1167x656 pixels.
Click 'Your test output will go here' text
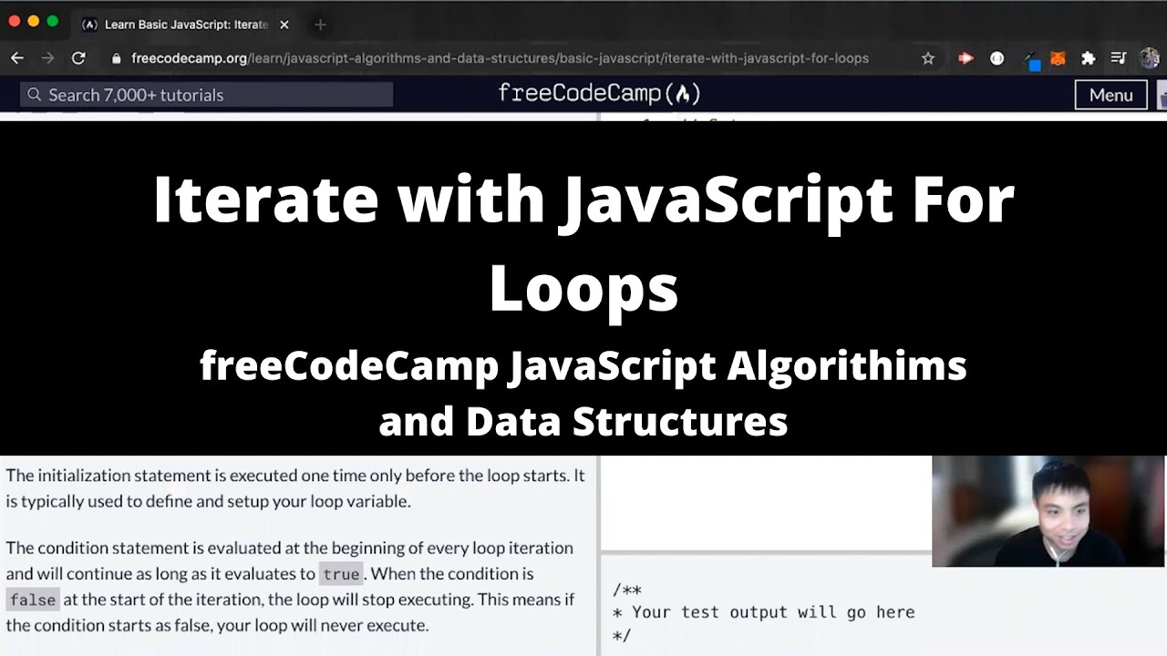pyautogui.click(x=773, y=612)
